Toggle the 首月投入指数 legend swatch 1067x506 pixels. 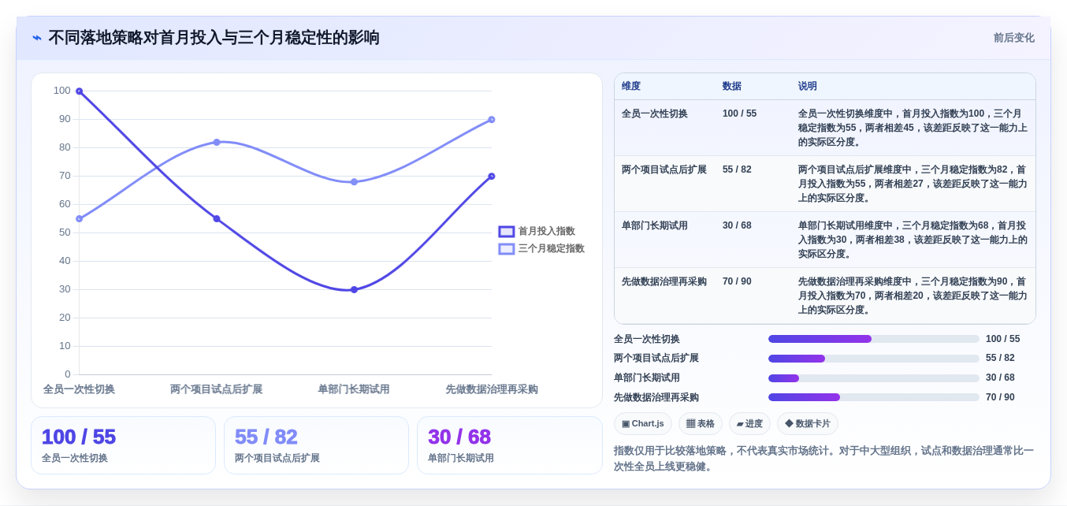(507, 231)
